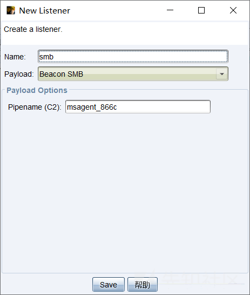Select the Beacon SMB payload combo box
Image resolution: width=250 pixels, height=295 pixels.
click(x=133, y=73)
